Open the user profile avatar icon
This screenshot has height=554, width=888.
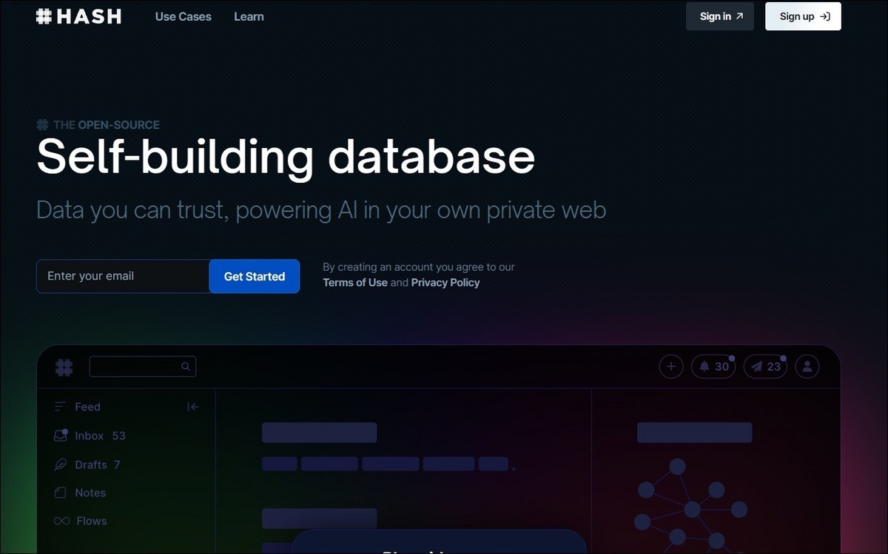(807, 366)
